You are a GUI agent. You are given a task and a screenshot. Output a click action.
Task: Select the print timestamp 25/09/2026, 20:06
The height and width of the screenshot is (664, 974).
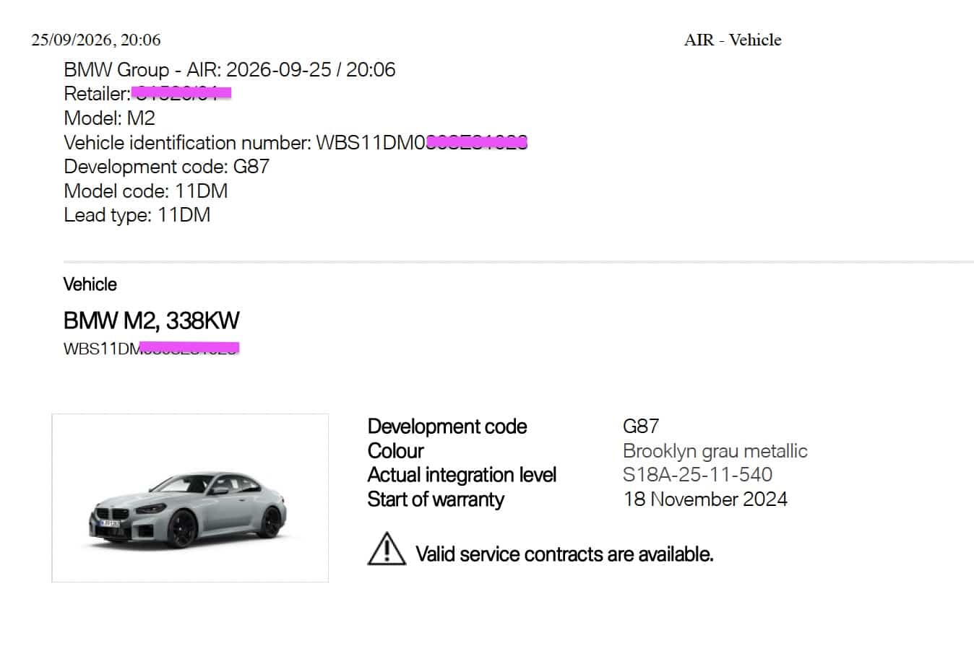click(x=96, y=40)
